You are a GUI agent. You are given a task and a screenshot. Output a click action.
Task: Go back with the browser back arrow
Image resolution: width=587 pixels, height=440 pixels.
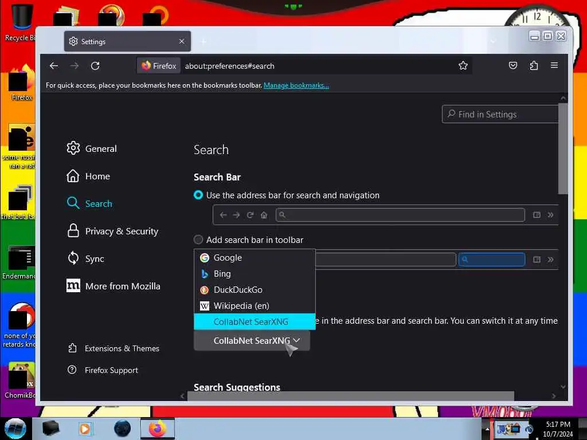(54, 66)
